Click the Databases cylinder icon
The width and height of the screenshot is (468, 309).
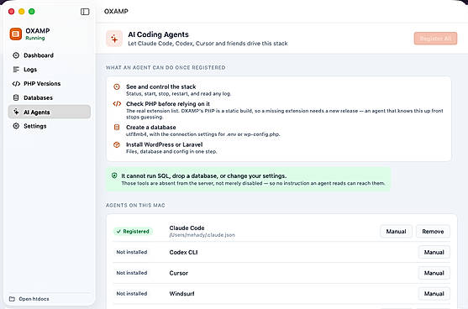point(16,98)
